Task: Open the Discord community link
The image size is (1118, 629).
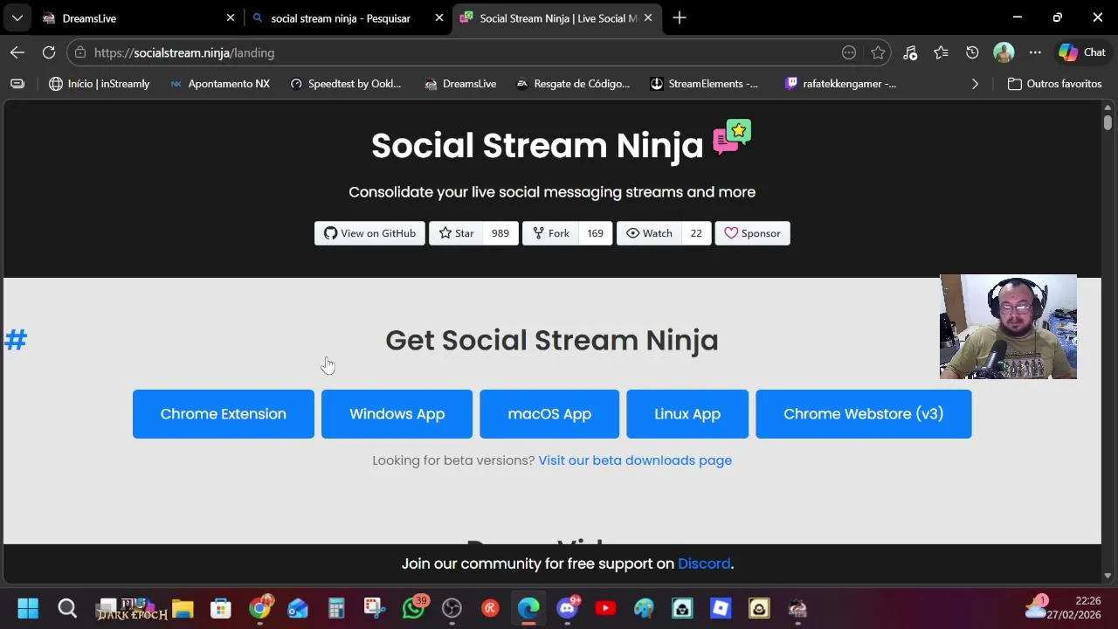Action: (704, 563)
